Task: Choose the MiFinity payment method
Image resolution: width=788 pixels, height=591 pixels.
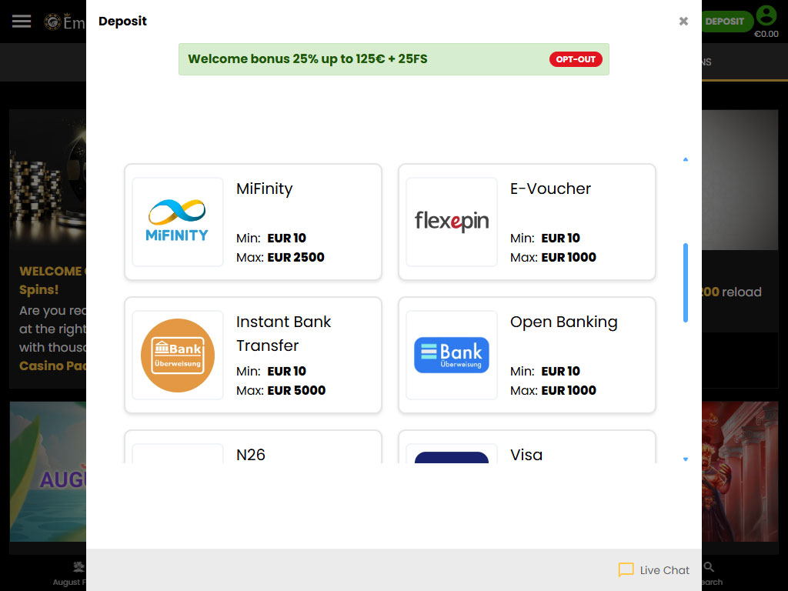Action: pyautogui.click(x=252, y=222)
